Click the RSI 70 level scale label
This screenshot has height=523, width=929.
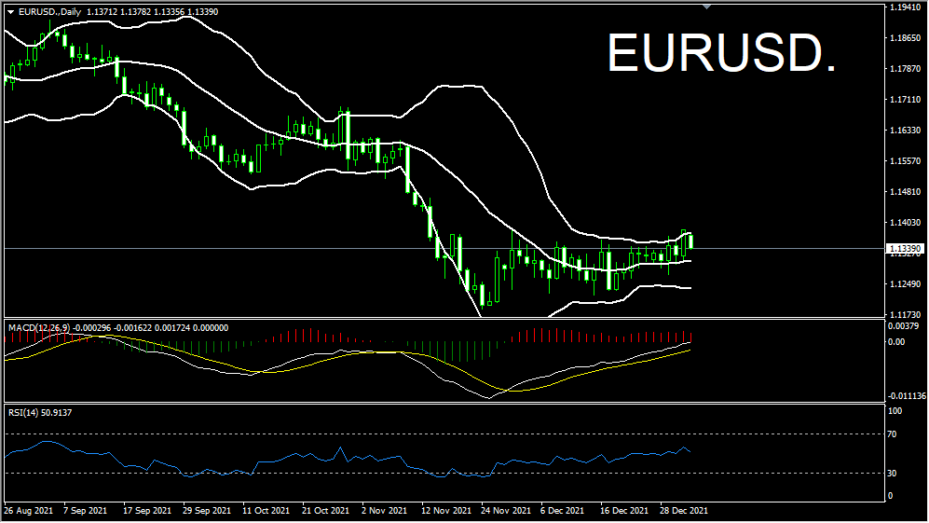tap(895, 434)
